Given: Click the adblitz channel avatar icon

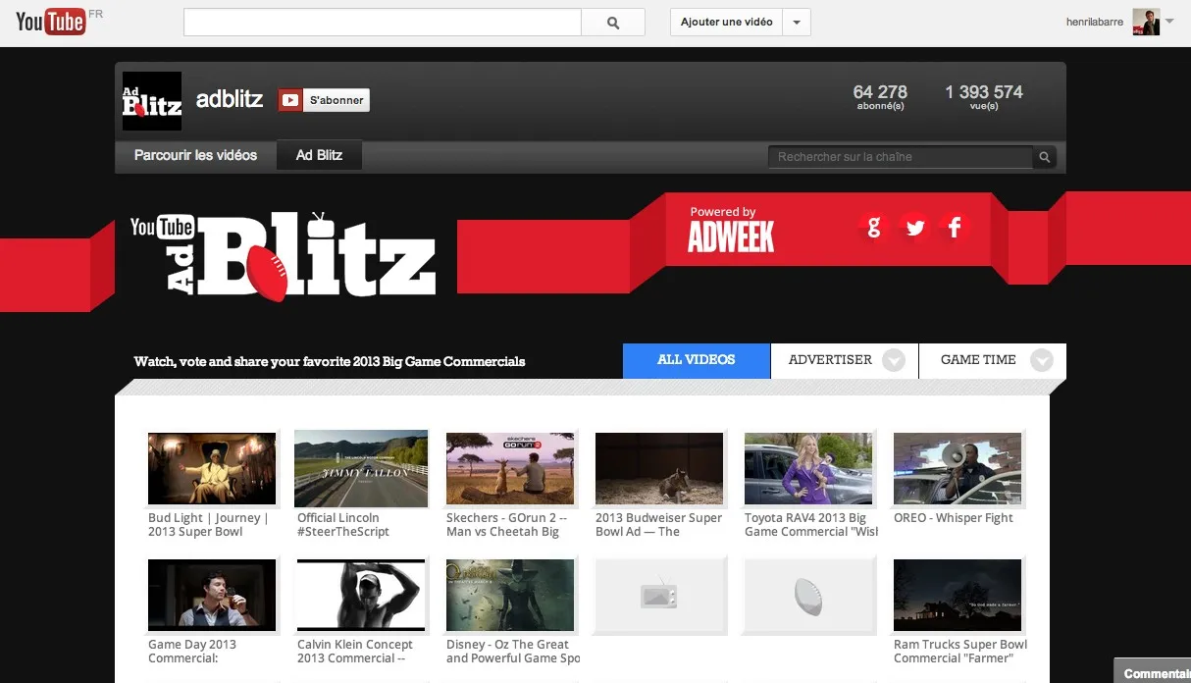Looking at the screenshot, I should pyautogui.click(x=152, y=101).
